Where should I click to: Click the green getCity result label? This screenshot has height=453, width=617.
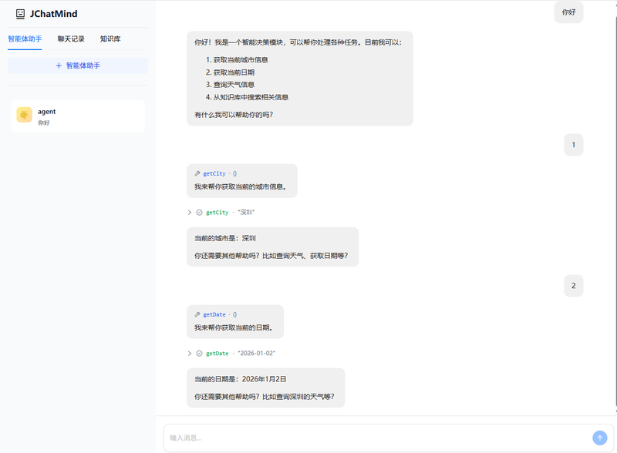pos(217,213)
